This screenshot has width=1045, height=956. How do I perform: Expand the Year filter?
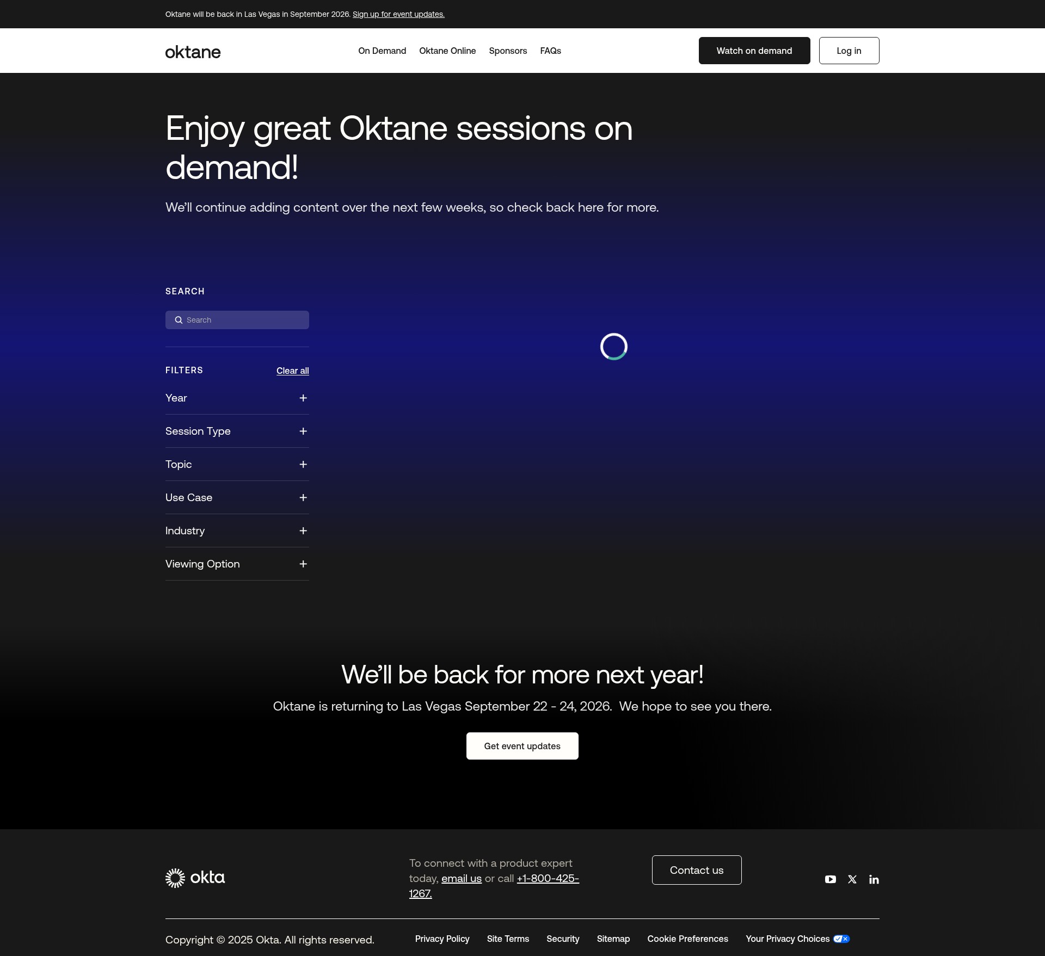point(237,398)
